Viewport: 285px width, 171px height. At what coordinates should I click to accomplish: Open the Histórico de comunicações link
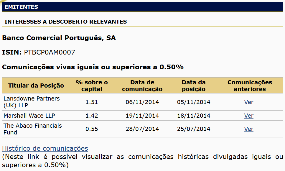(x=45, y=148)
